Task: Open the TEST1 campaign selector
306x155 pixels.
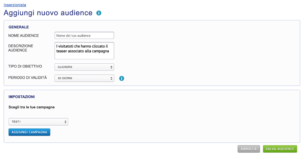Action: [x=38, y=122]
